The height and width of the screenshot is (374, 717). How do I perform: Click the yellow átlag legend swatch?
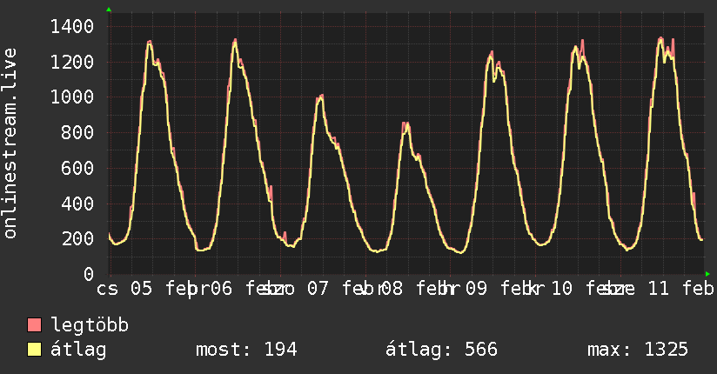(x=34, y=350)
